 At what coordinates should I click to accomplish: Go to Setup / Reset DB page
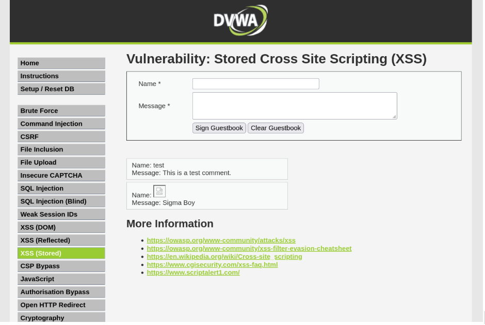click(61, 89)
